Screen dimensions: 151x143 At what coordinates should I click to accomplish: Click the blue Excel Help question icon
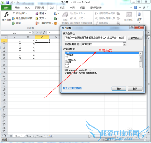(136, 8)
